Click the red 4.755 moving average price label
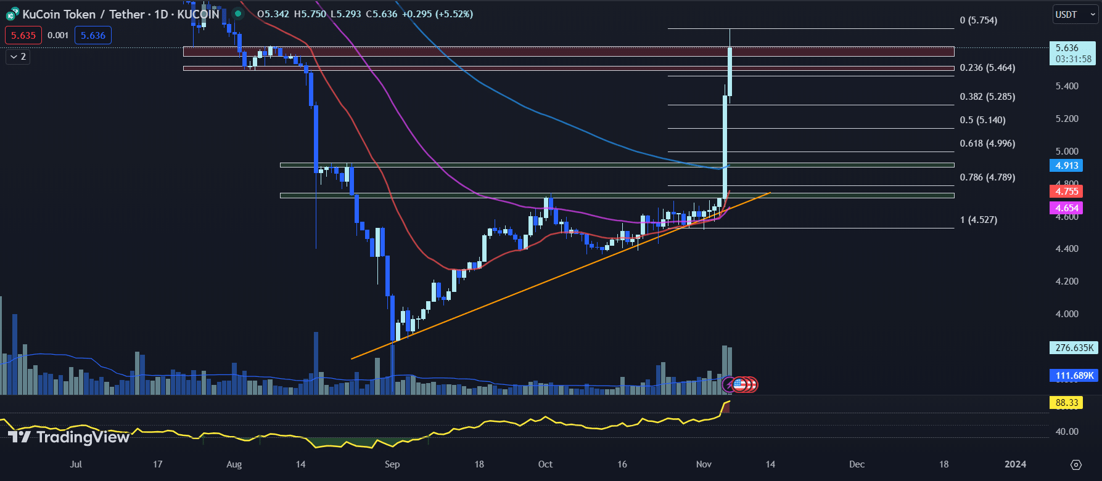 (1066, 192)
